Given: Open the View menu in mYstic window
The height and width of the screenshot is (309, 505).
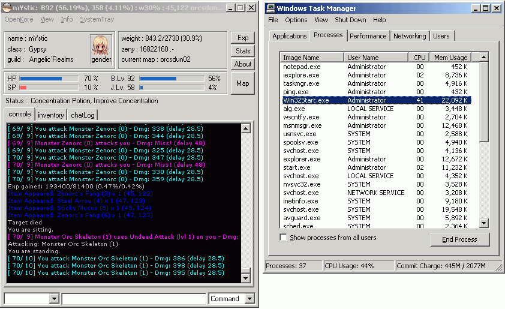Looking at the screenshot, I should [47, 19].
